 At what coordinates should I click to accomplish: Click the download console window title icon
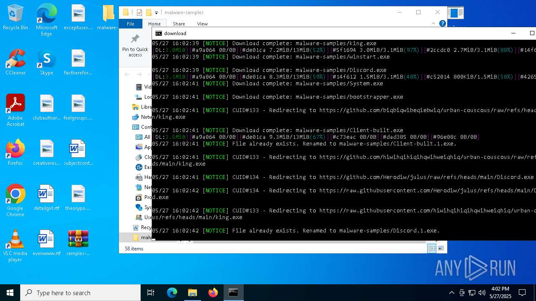click(158, 33)
